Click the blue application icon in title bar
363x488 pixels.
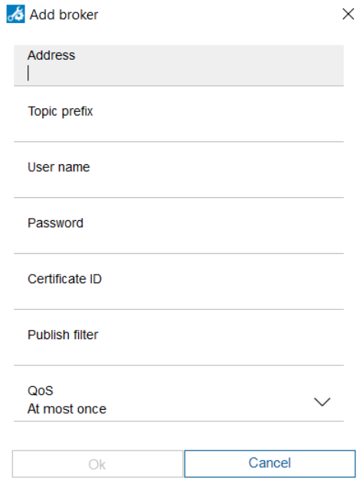tap(15, 14)
